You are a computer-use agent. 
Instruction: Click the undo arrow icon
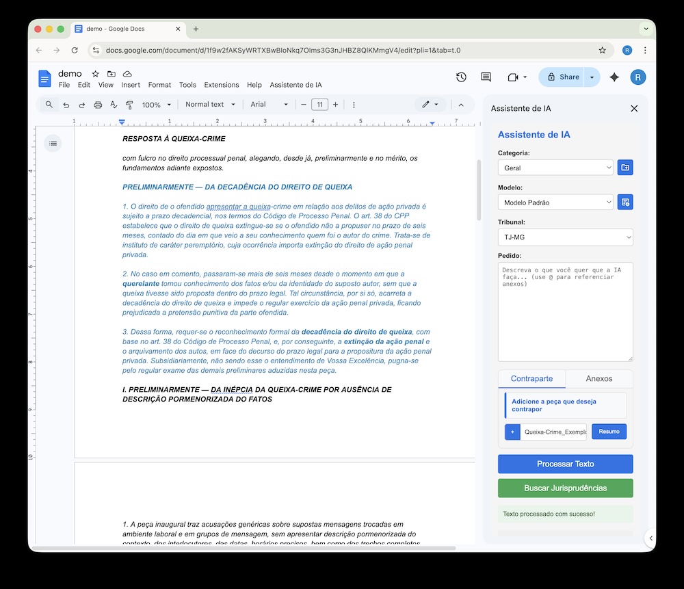tap(66, 105)
